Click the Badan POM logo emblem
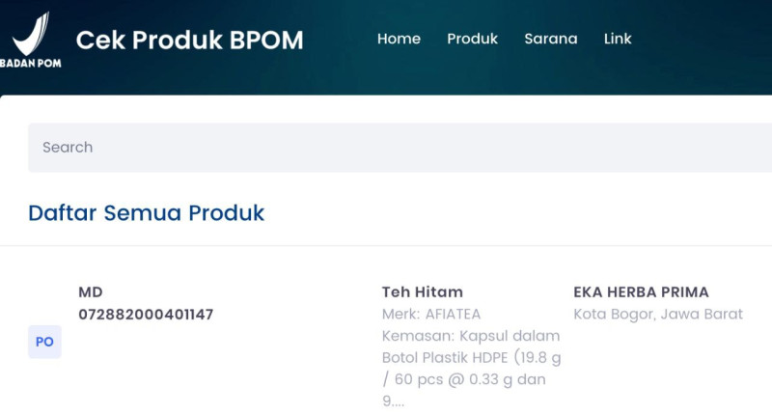The height and width of the screenshot is (415, 772). (x=29, y=31)
